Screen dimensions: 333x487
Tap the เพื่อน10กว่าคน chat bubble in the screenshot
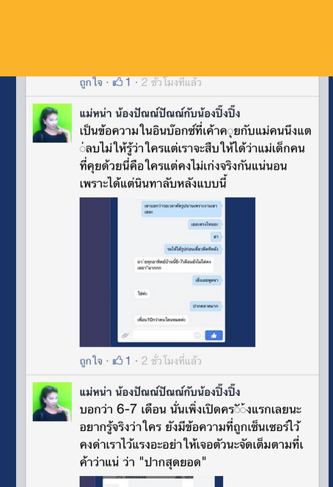coord(161,320)
